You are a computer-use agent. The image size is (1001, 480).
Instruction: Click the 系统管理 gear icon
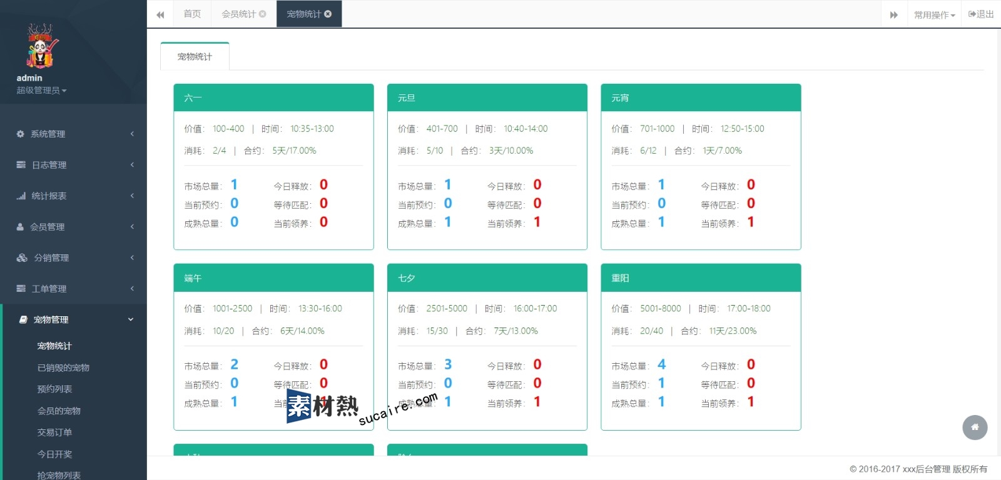click(20, 134)
